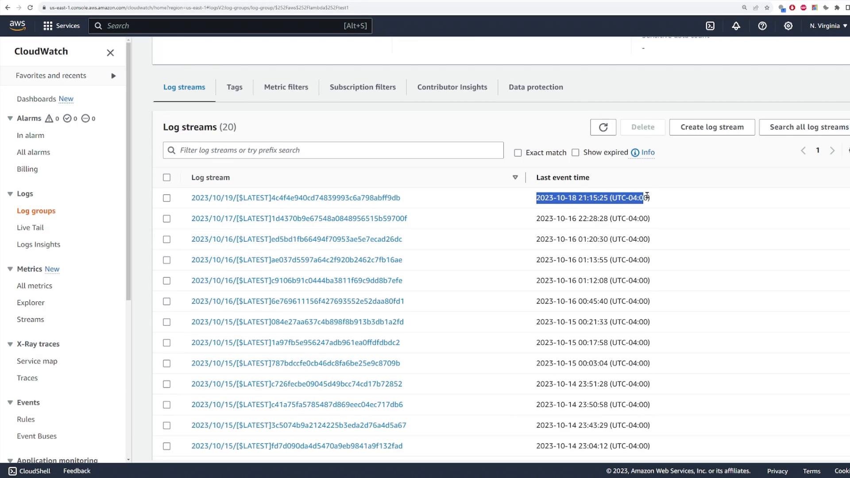Click the insufficient data alarm count icon
This screenshot has height=478, width=850.
(x=85, y=118)
